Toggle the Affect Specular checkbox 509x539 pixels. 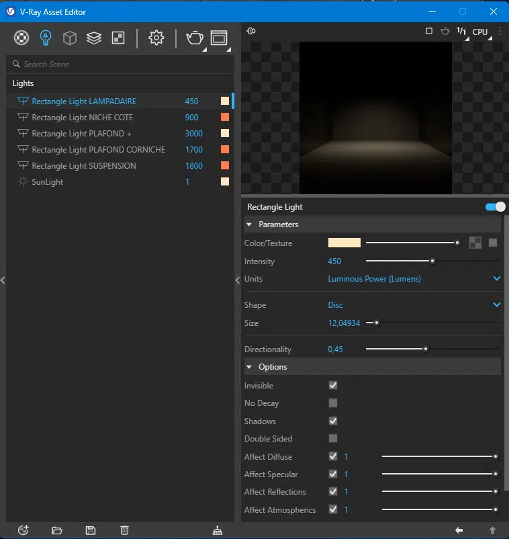pyautogui.click(x=333, y=474)
